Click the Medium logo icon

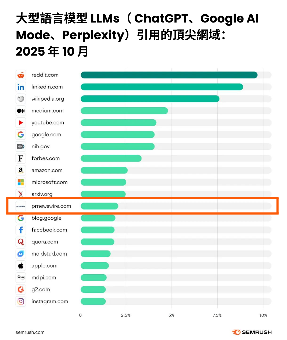(21, 111)
